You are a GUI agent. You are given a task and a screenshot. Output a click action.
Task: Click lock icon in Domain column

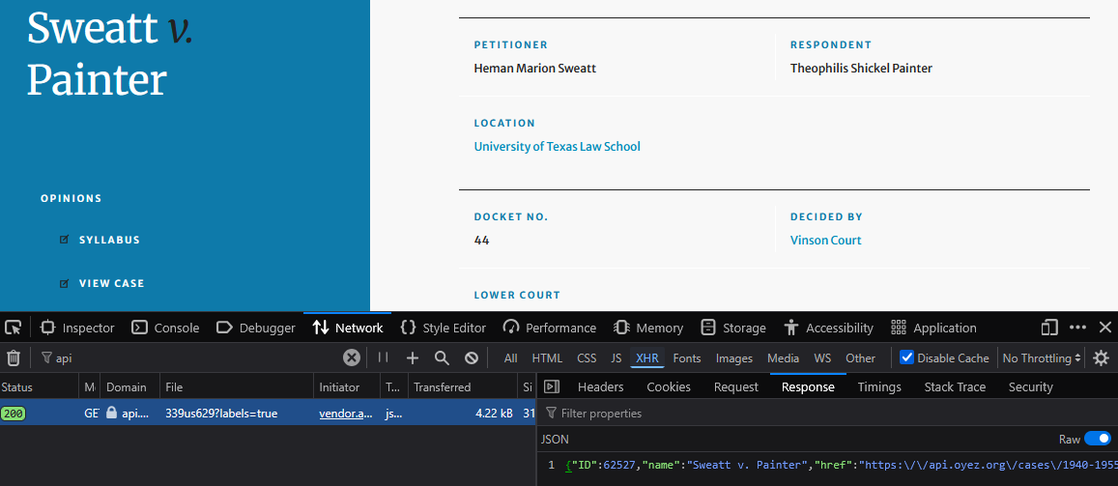(x=111, y=413)
